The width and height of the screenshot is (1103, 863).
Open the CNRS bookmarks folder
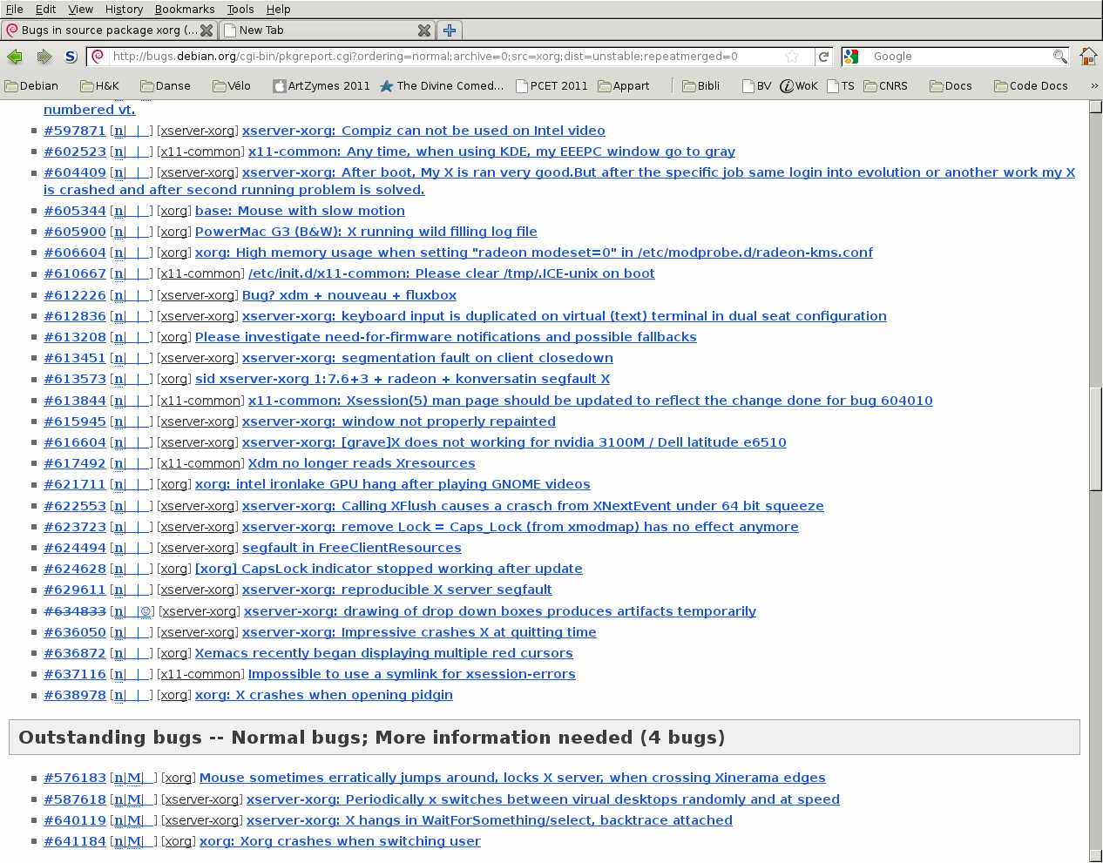click(885, 86)
